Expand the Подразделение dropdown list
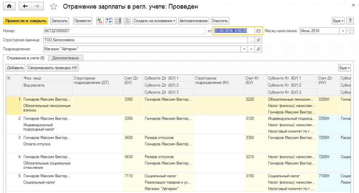 (x=245, y=49)
